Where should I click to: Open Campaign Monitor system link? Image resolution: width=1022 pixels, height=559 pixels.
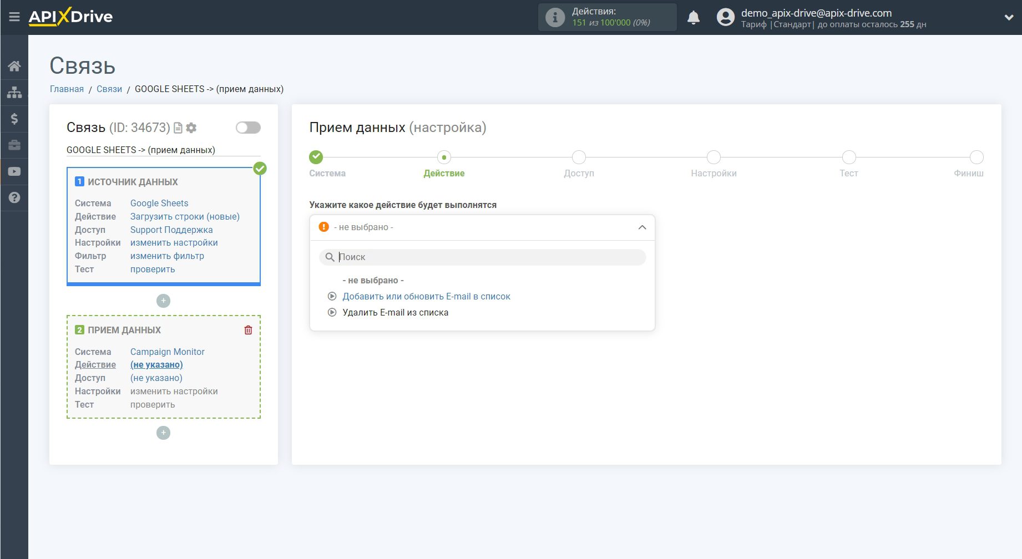pos(168,352)
